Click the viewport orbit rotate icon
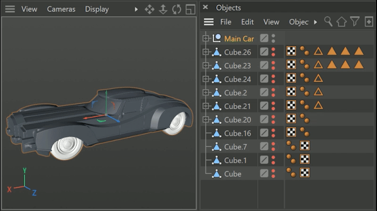 click(177, 9)
